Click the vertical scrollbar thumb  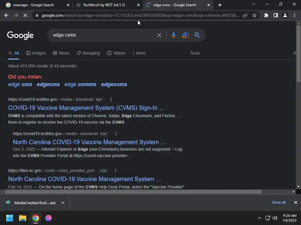click(x=298, y=54)
